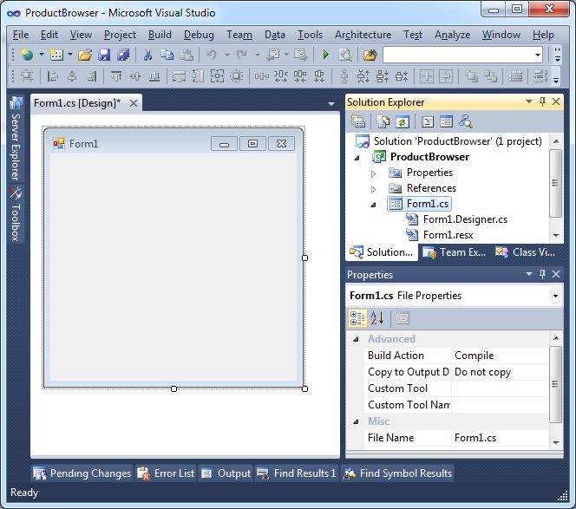Open the File menu
The image size is (576, 509).
point(21,35)
